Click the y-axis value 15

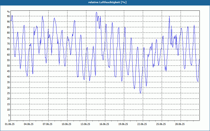[8, 104]
